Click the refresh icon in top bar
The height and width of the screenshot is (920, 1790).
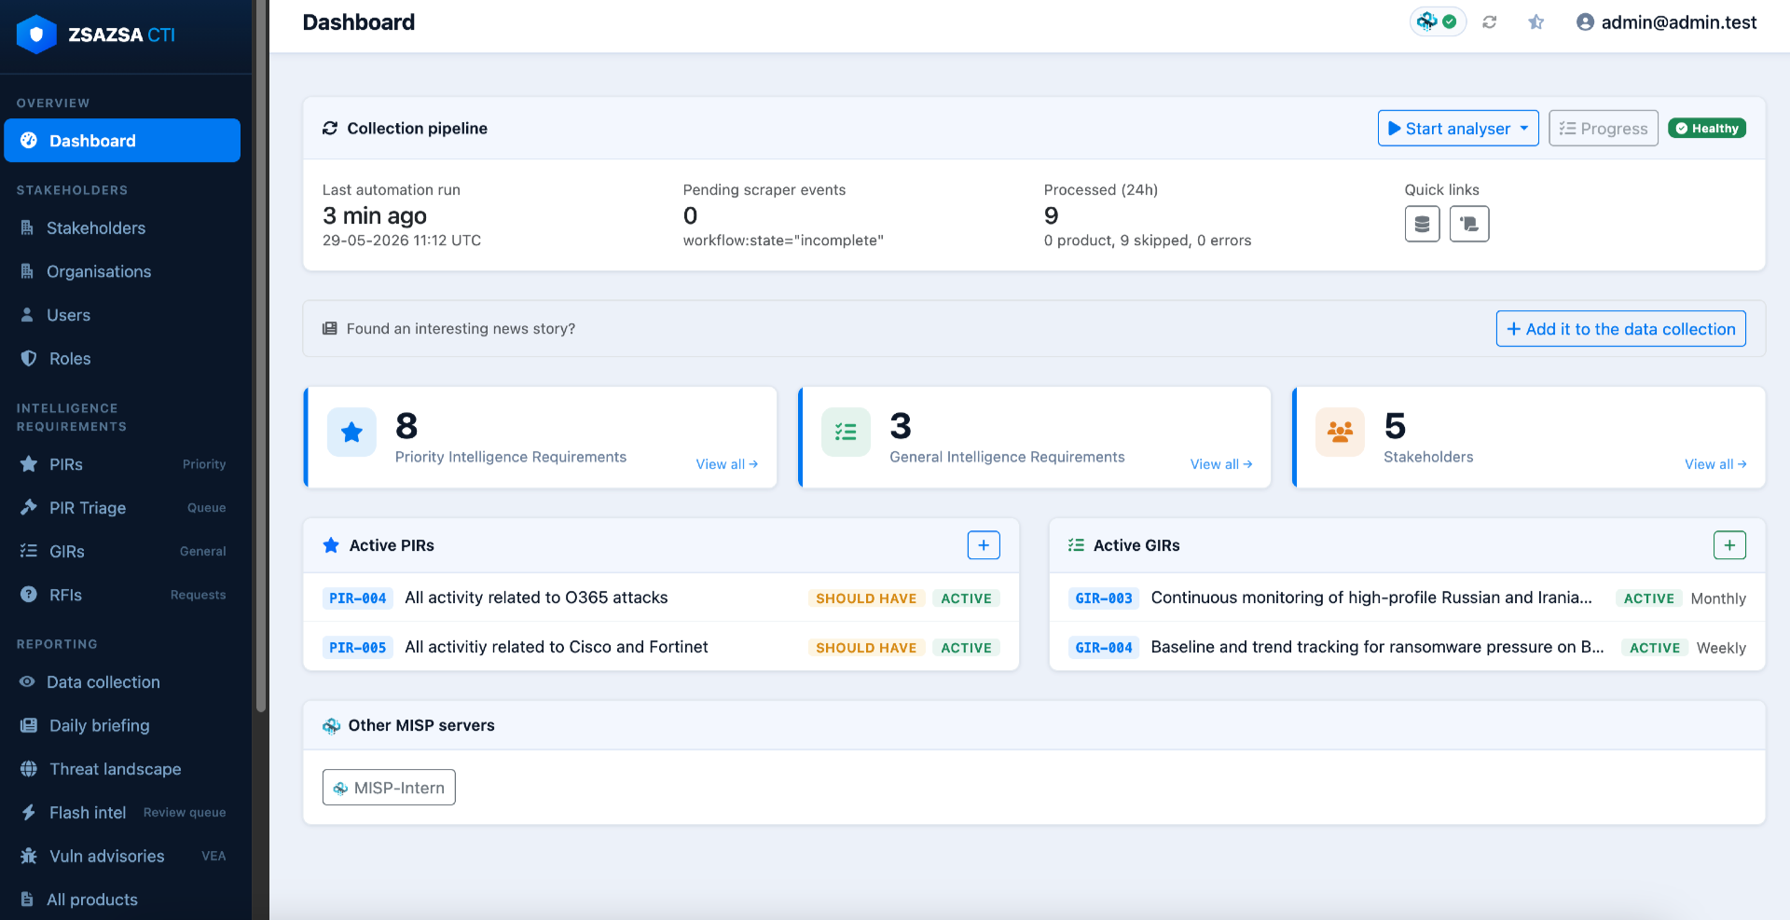click(1490, 21)
